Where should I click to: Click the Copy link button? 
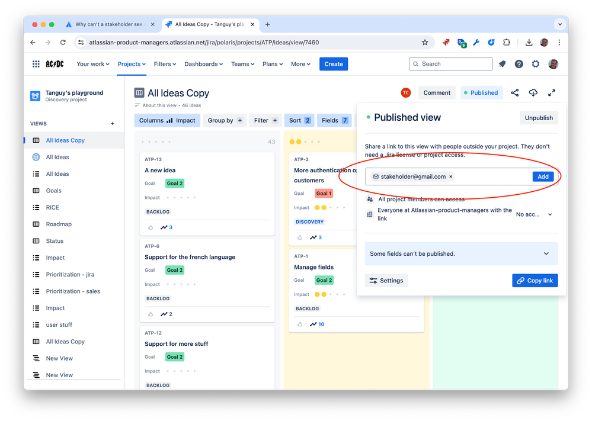pos(535,281)
